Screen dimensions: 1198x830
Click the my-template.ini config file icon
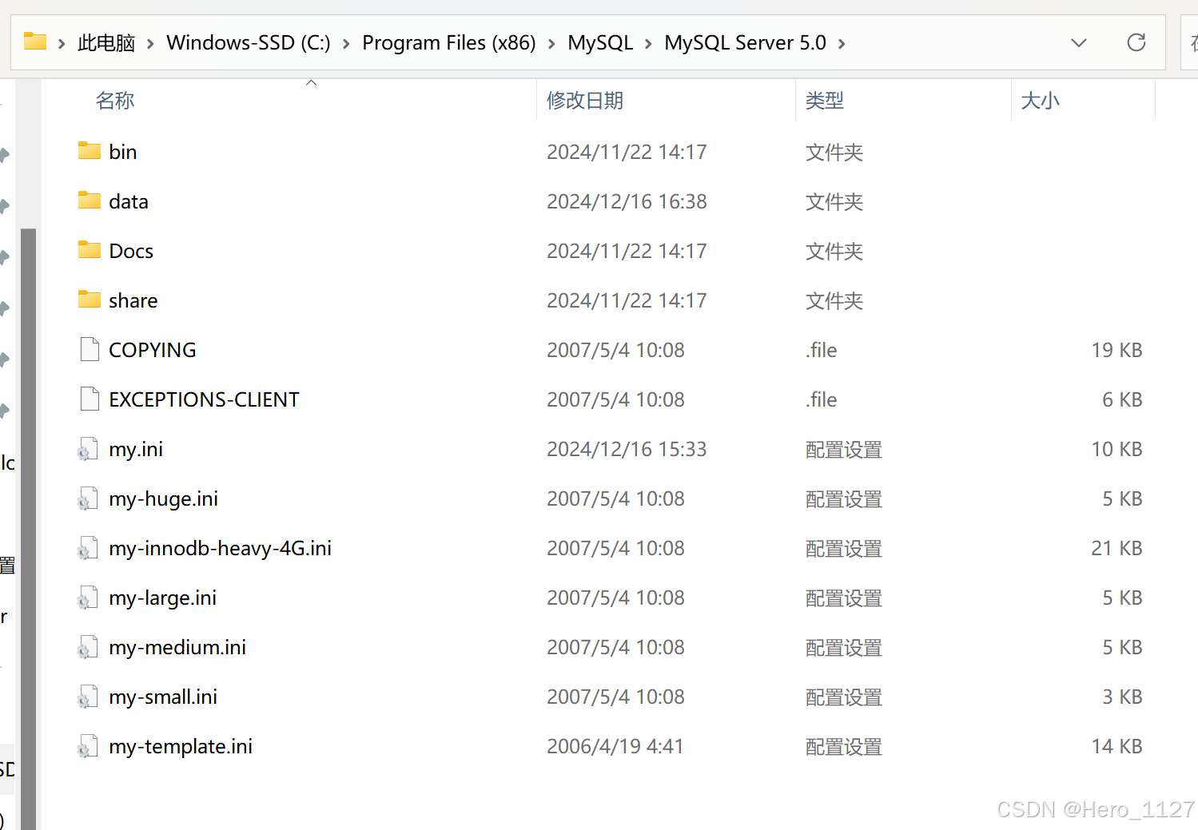tap(88, 746)
